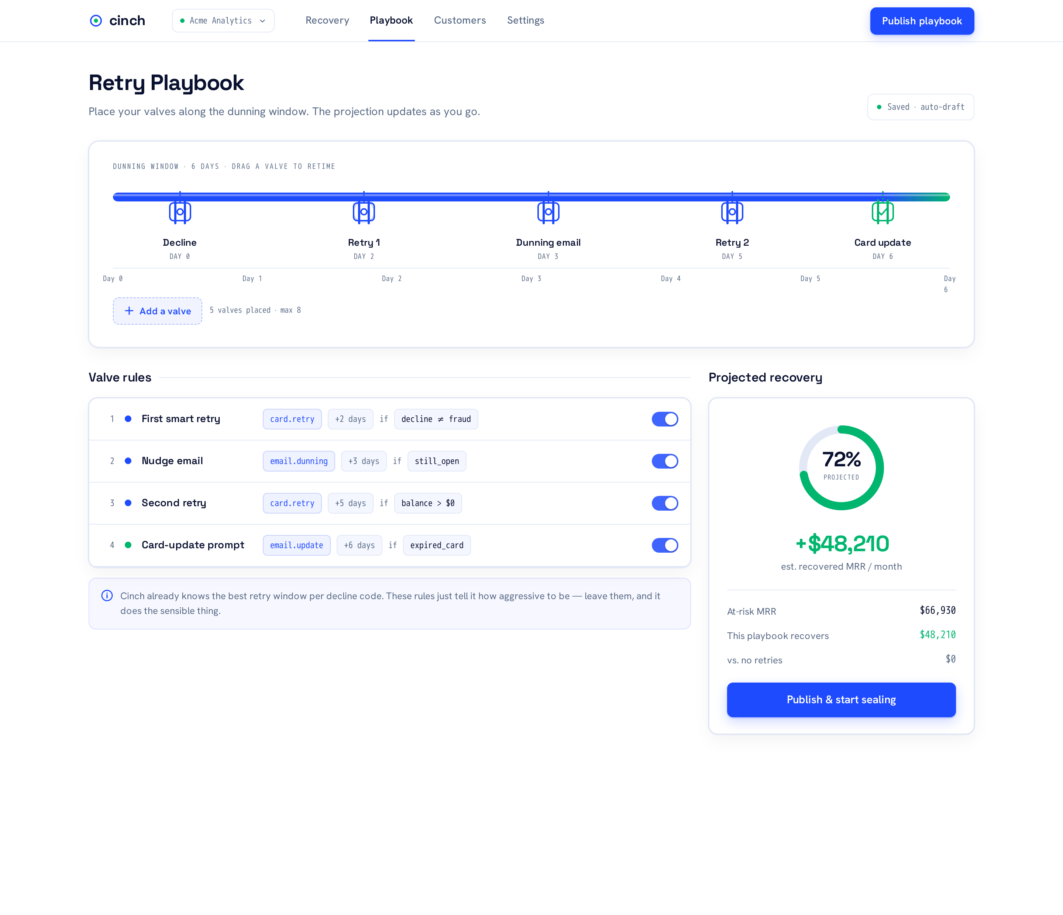This screenshot has width=1063, height=915.
Task: Toggle the Card-update prompt rule off
Action: (x=665, y=545)
